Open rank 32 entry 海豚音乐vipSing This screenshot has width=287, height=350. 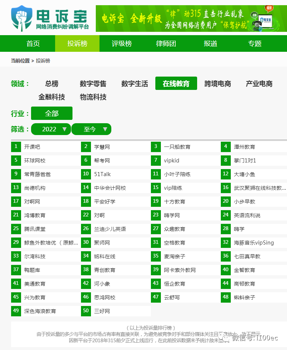coord(254,243)
